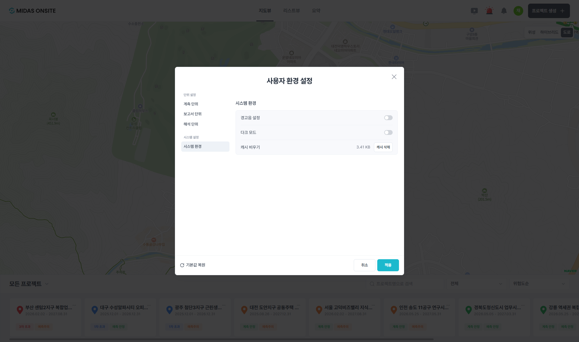Click the 적용 button
The width and height of the screenshot is (579, 342).
[388, 265]
